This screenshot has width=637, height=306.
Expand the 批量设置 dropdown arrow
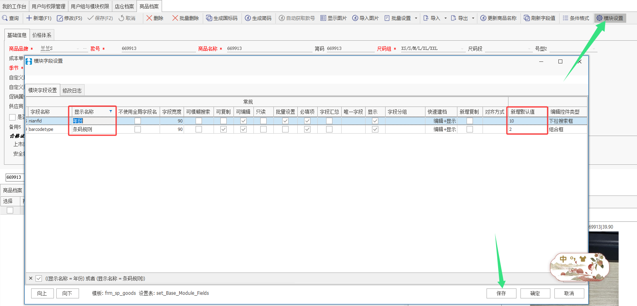[416, 18]
